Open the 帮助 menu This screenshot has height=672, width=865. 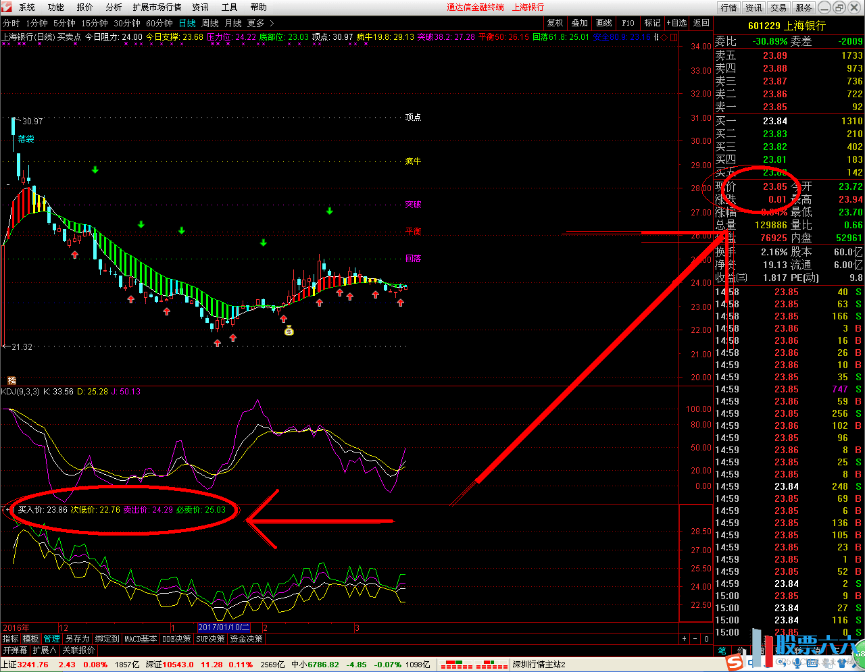point(258,7)
